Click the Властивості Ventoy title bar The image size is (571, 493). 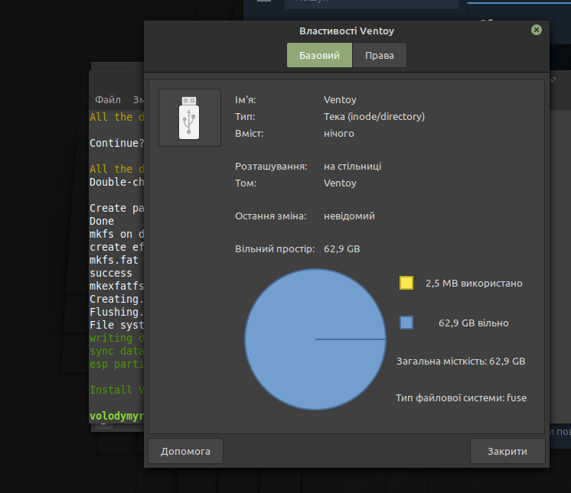tap(347, 31)
